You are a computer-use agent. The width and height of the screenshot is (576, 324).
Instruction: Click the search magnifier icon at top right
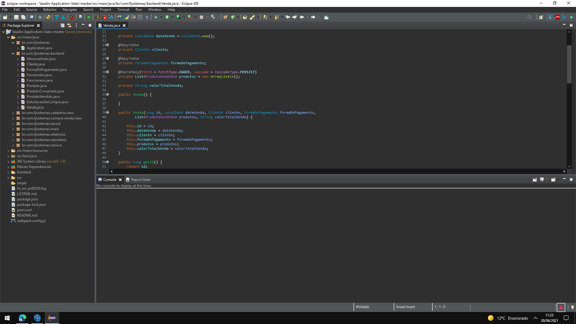[x=529, y=17]
